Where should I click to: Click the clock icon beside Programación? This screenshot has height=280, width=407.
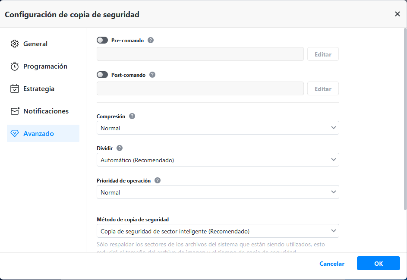click(x=15, y=66)
